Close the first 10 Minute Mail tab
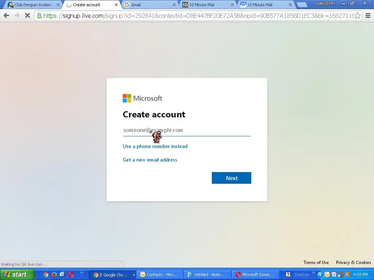 pyautogui.click(x=232, y=5)
